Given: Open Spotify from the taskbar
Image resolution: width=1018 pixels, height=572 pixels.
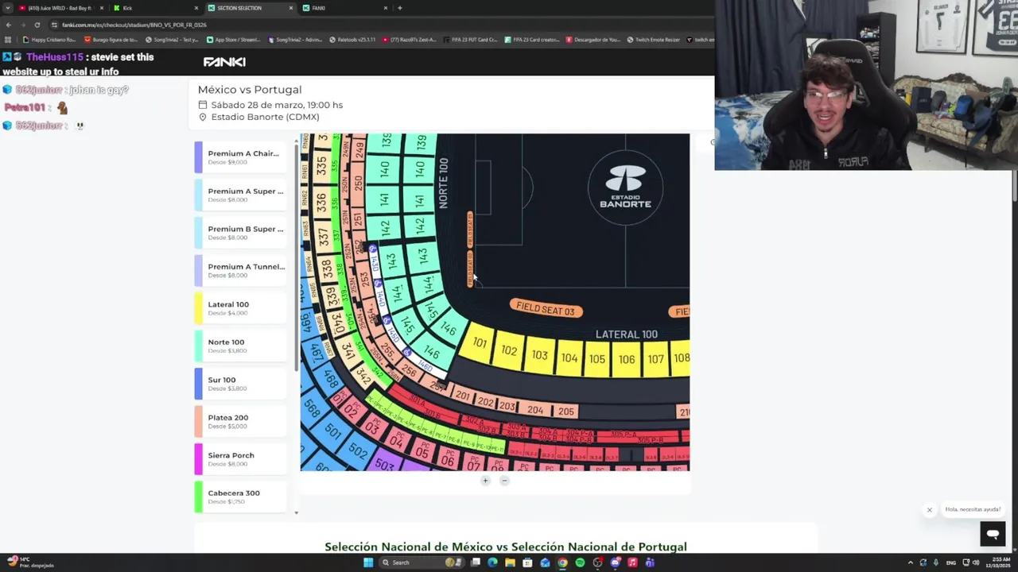Looking at the screenshot, I should 580,562.
